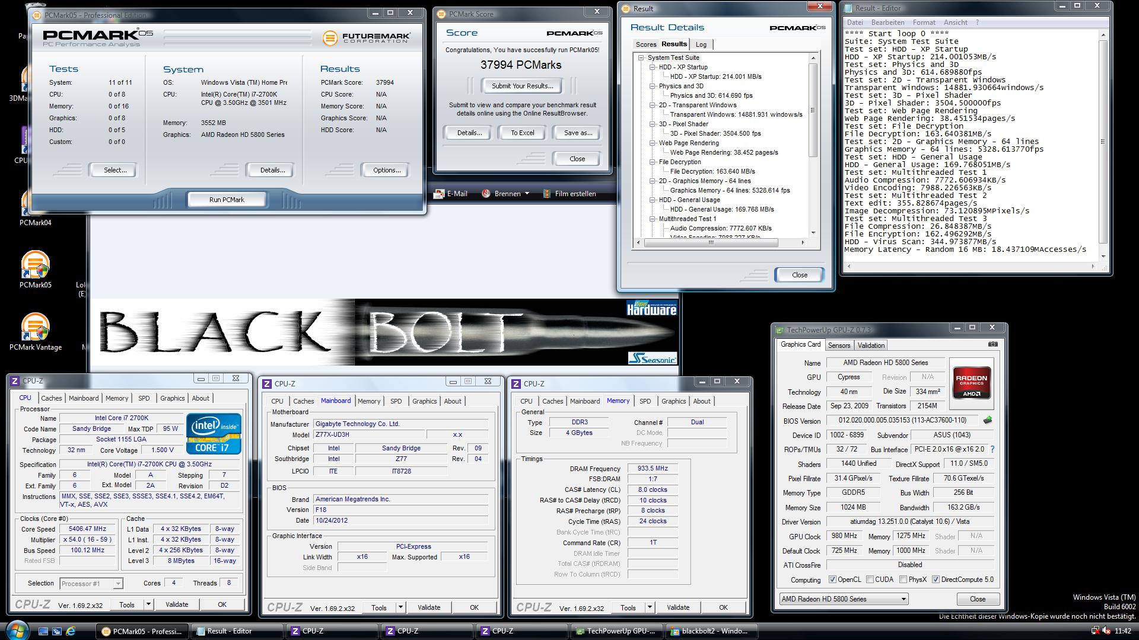This screenshot has height=640, width=1139.
Task: Click Submit Your Results button
Action: pyautogui.click(x=522, y=86)
